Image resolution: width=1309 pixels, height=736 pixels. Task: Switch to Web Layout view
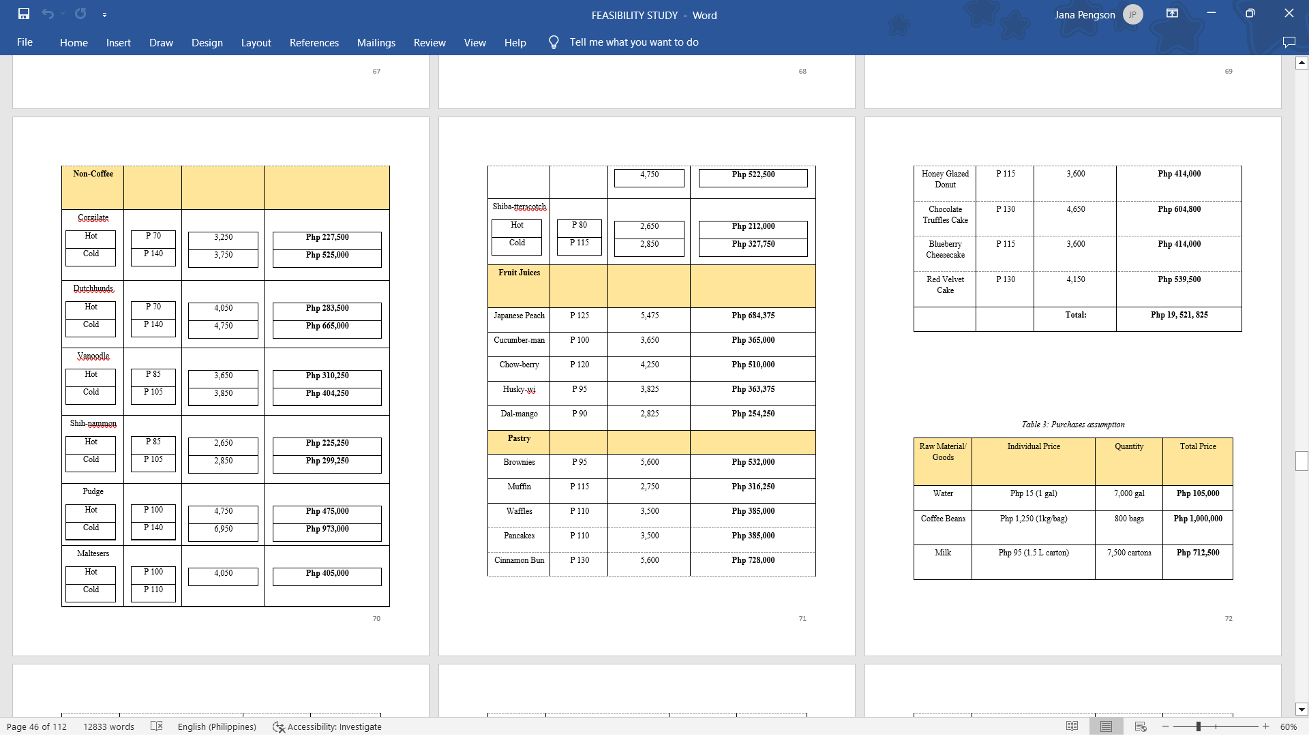tap(1140, 726)
